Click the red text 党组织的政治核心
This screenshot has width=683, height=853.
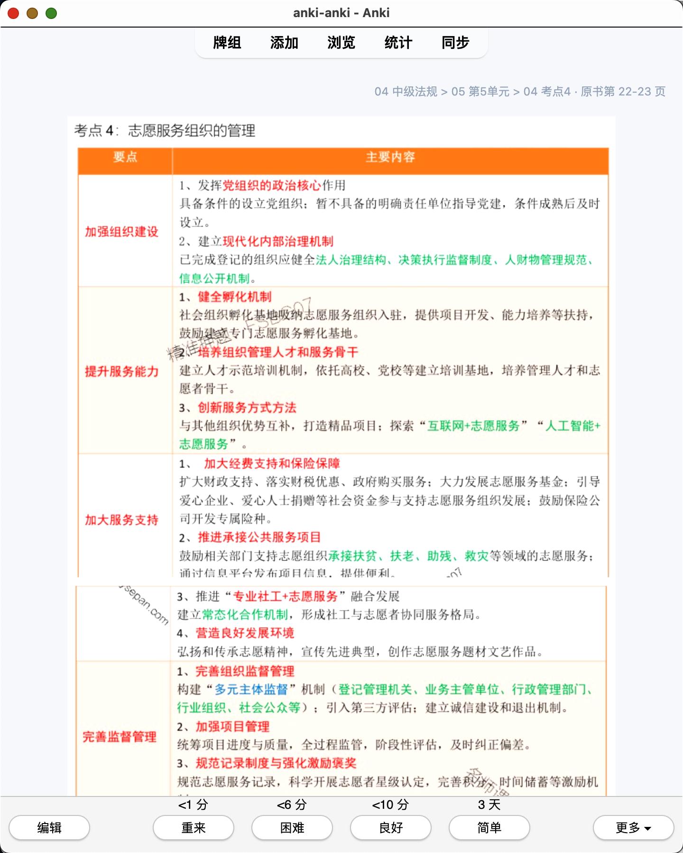(x=272, y=185)
